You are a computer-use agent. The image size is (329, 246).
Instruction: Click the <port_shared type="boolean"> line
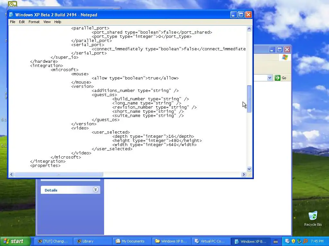pyautogui.click(x=152, y=32)
